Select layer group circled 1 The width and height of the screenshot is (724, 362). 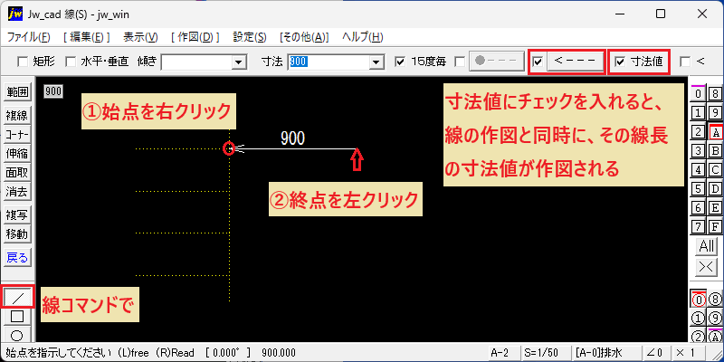click(x=699, y=319)
